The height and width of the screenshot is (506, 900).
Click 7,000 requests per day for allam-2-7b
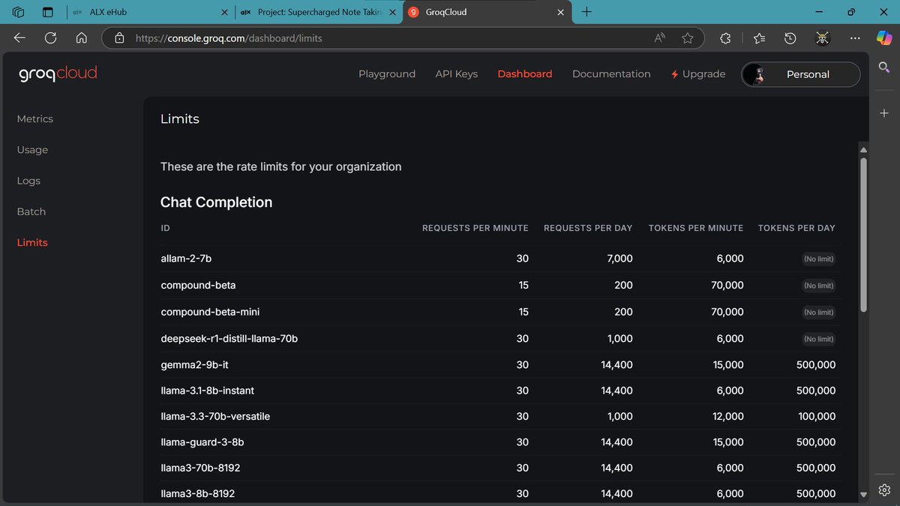(619, 259)
